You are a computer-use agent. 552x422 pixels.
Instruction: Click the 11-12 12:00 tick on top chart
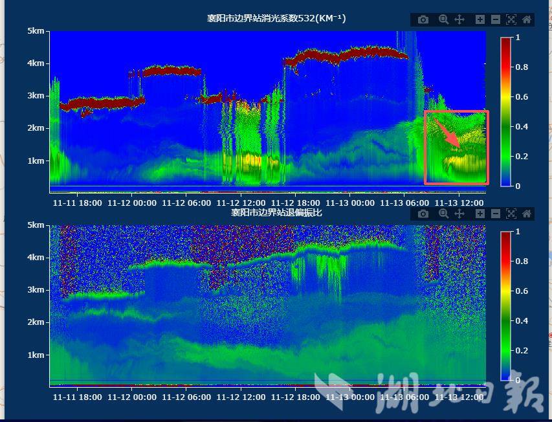(241, 203)
